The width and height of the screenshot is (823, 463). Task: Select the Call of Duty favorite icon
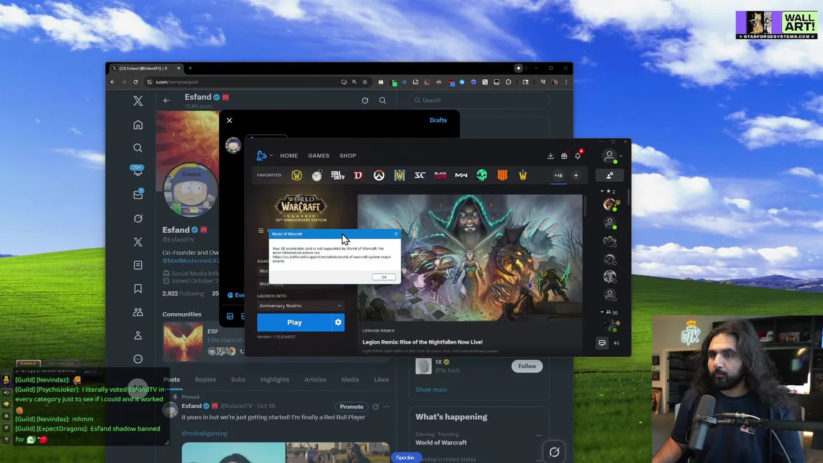click(338, 175)
